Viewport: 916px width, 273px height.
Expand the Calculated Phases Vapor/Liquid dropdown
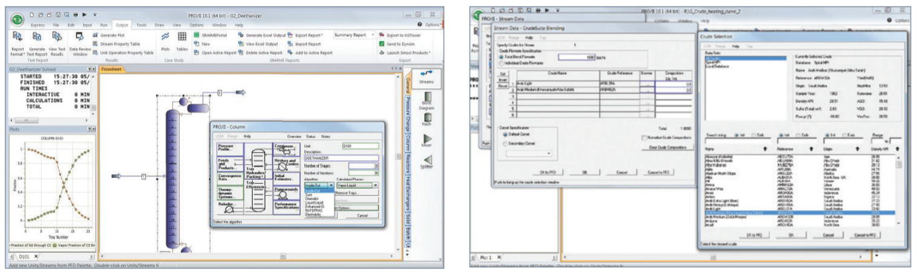(376, 185)
